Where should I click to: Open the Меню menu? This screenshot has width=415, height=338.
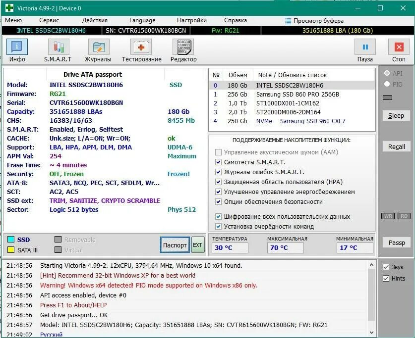(13, 20)
